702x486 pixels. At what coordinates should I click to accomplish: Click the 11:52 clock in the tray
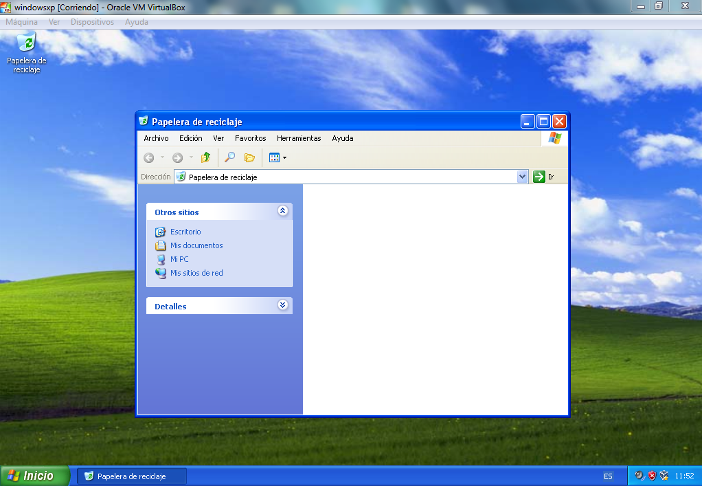click(x=684, y=476)
